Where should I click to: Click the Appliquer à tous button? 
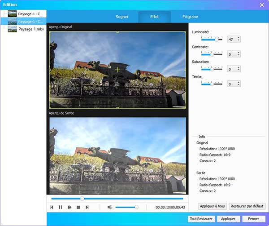(x=212, y=206)
